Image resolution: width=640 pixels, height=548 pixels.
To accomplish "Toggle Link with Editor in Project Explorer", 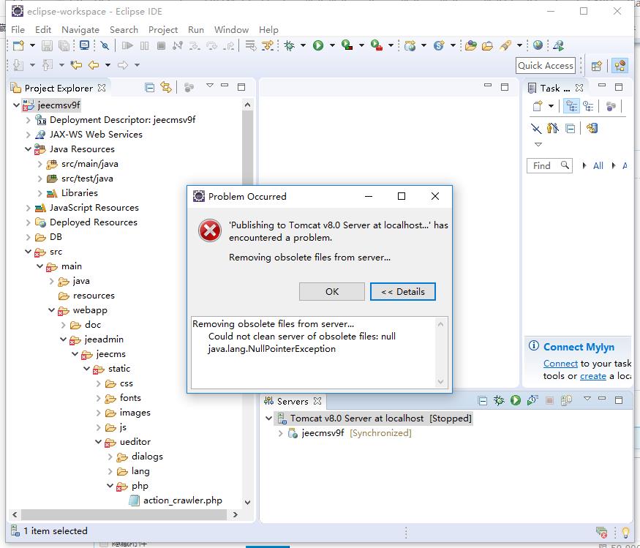I will (x=166, y=87).
